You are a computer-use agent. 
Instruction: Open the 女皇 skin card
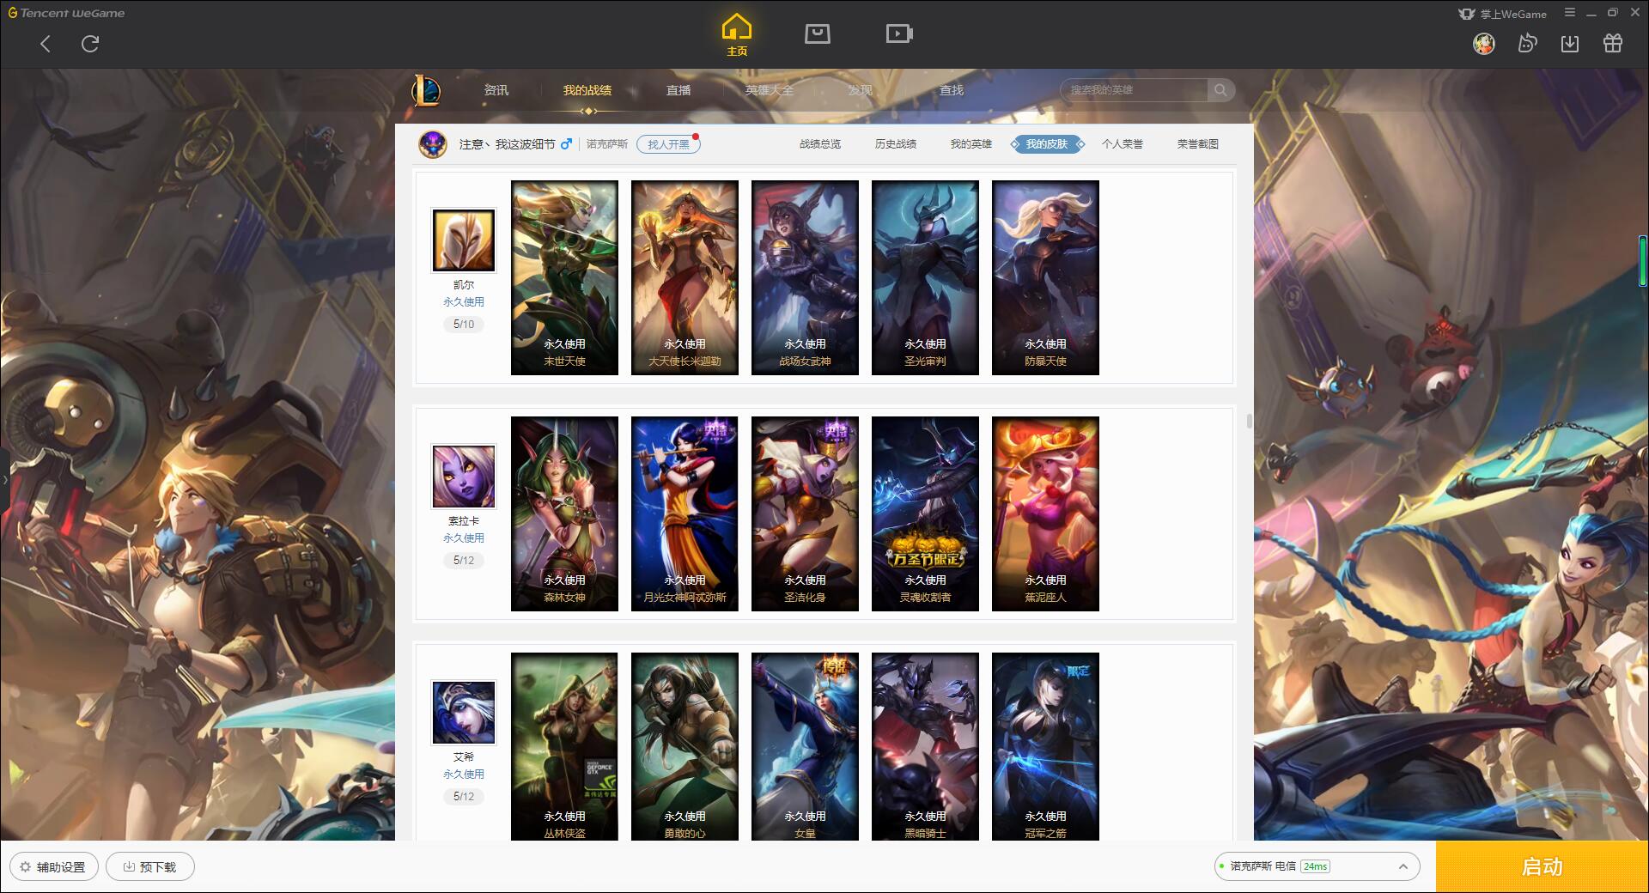coord(805,746)
